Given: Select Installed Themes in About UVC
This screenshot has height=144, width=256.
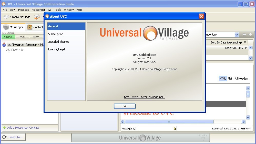Looking at the screenshot, I should click(x=66, y=42).
